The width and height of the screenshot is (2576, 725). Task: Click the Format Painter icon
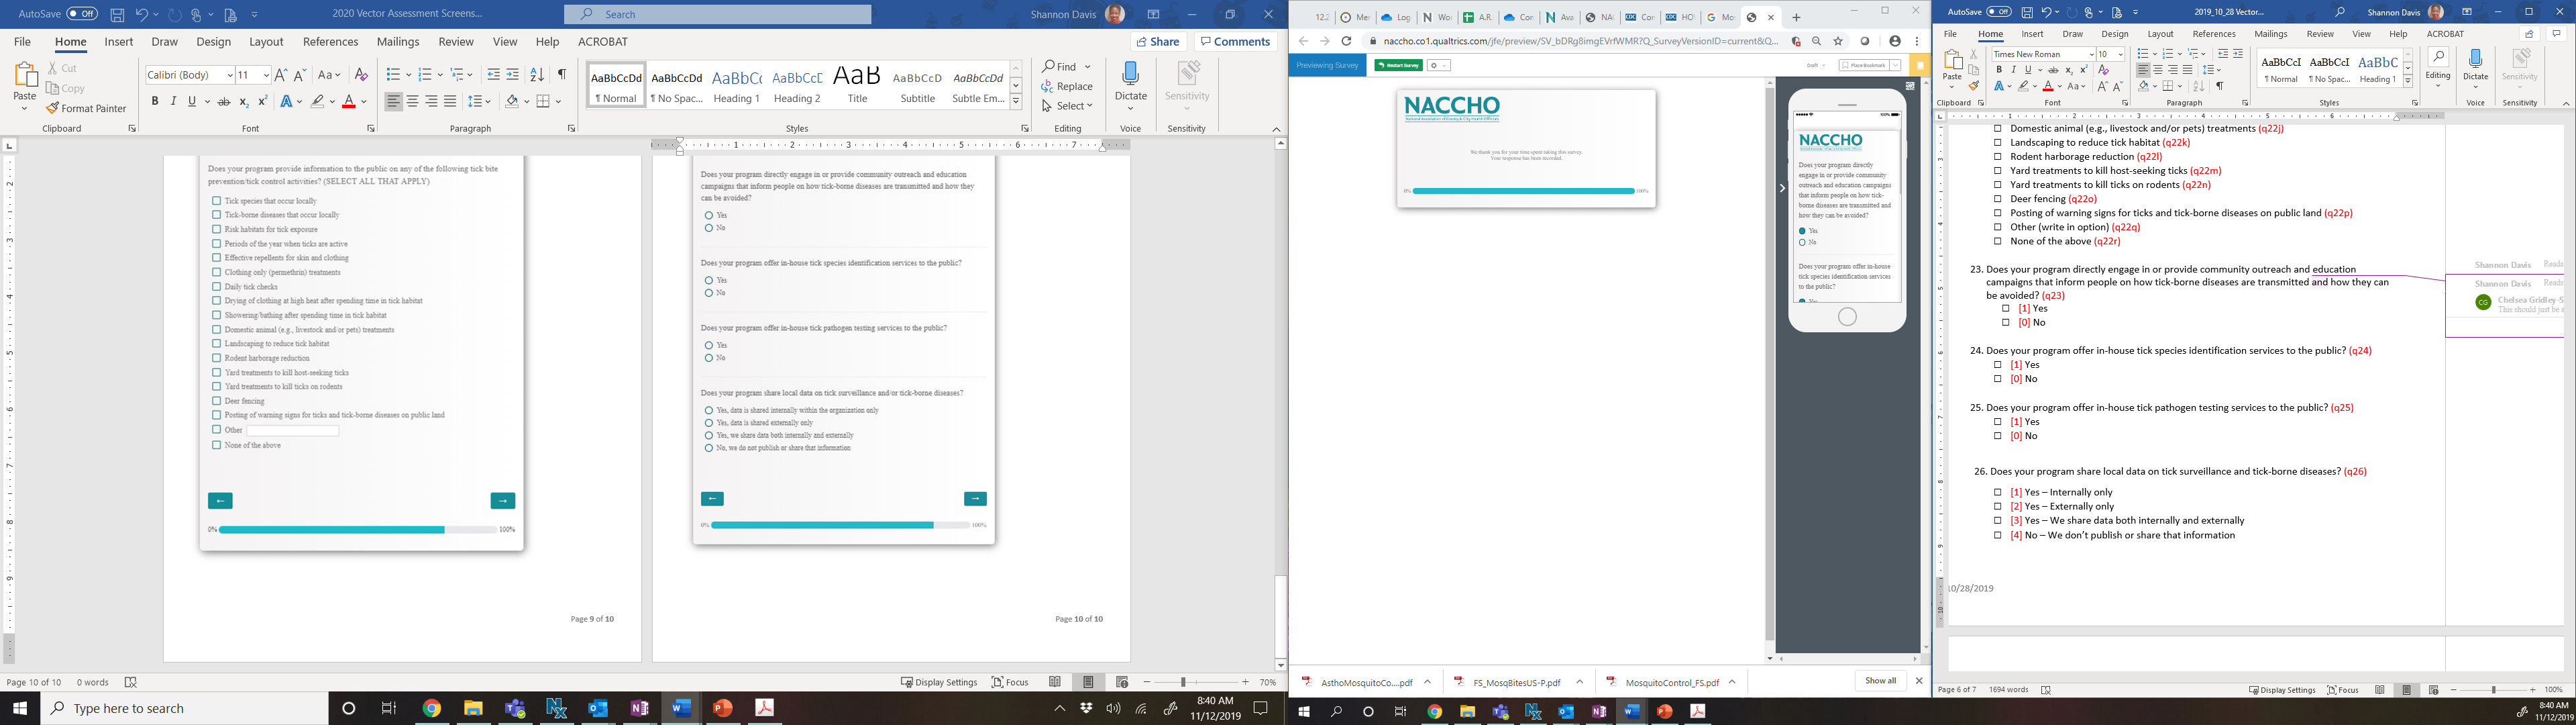click(x=52, y=108)
